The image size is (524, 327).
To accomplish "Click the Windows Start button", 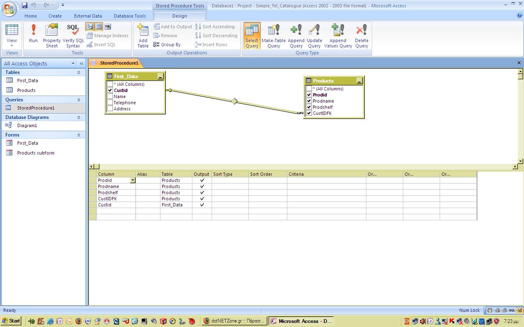I will (x=11, y=321).
